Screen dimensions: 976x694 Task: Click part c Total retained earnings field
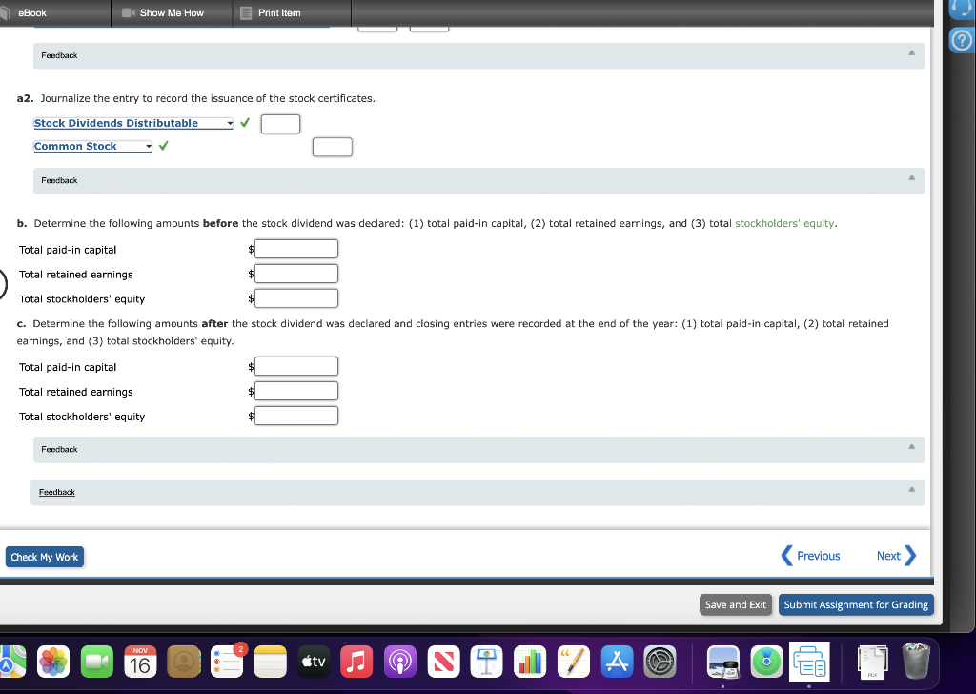click(x=296, y=392)
